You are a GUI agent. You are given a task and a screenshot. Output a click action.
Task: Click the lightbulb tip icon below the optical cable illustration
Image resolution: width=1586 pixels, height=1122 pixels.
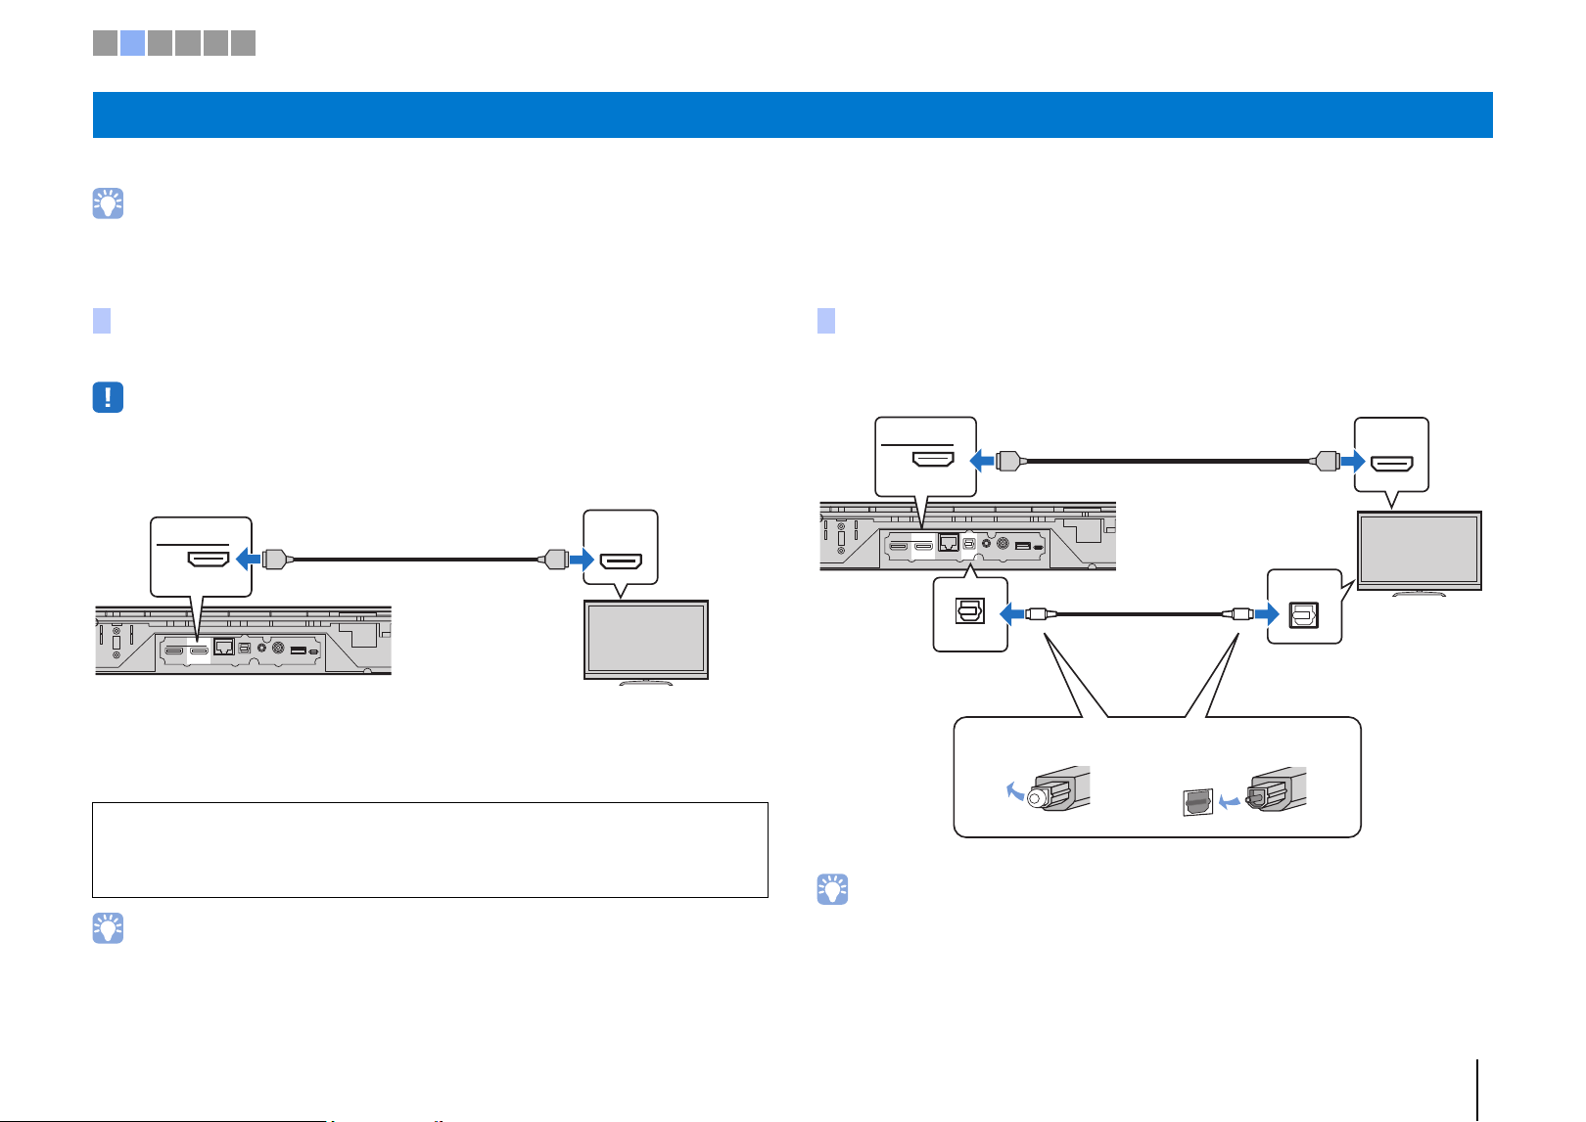(x=832, y=888)
